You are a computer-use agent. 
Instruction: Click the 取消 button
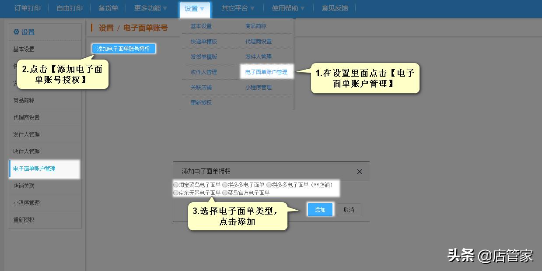click(x=349, y=210)
